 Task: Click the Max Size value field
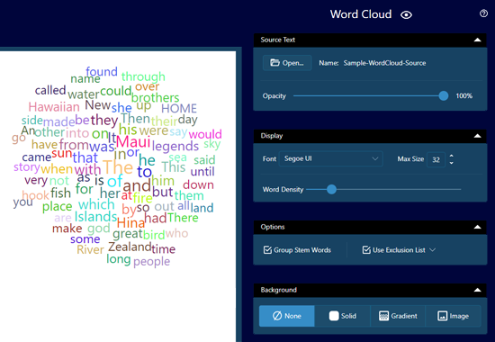click(436, 159)
